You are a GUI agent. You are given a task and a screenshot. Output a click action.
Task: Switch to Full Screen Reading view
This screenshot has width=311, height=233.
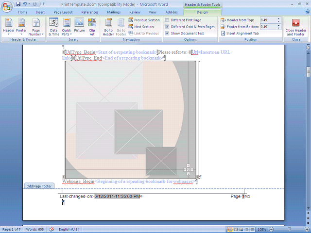[x=236, y=230]
